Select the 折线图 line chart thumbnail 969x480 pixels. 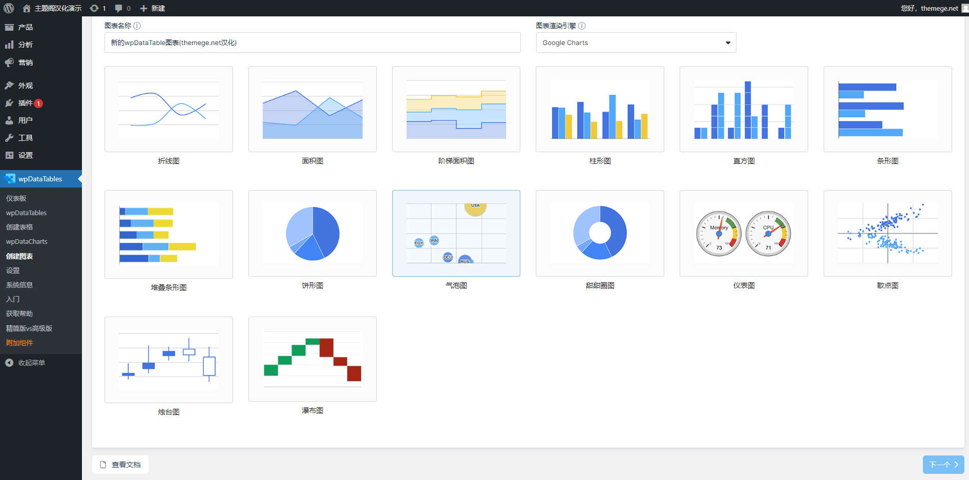(x=168, y=109)
